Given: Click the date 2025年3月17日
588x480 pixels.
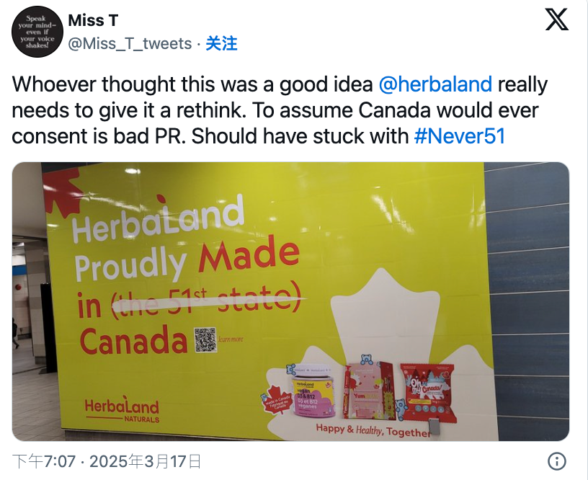Looking at the screenshot, I should pos(145,461).
